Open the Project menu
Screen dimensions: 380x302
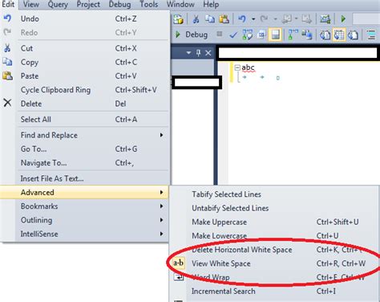click(x=88, y=4)
